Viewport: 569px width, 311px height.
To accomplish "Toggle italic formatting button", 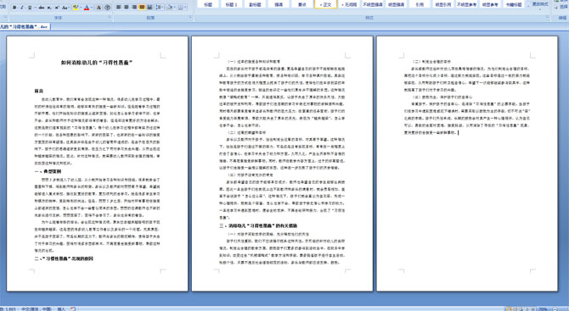I will (22, 8).
